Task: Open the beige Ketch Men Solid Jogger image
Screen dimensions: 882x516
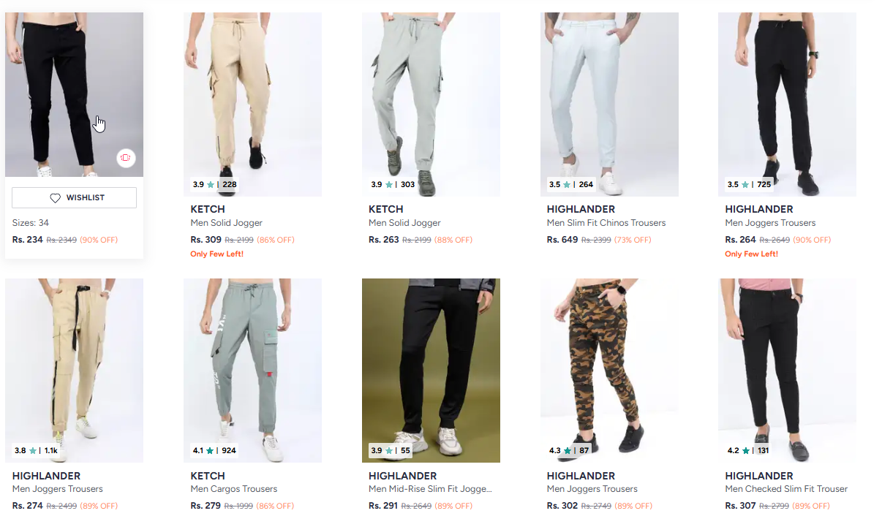Action: coord(252,105)
